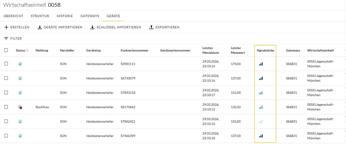Click the signal strength bars for S7466399

tap(261, 136)
